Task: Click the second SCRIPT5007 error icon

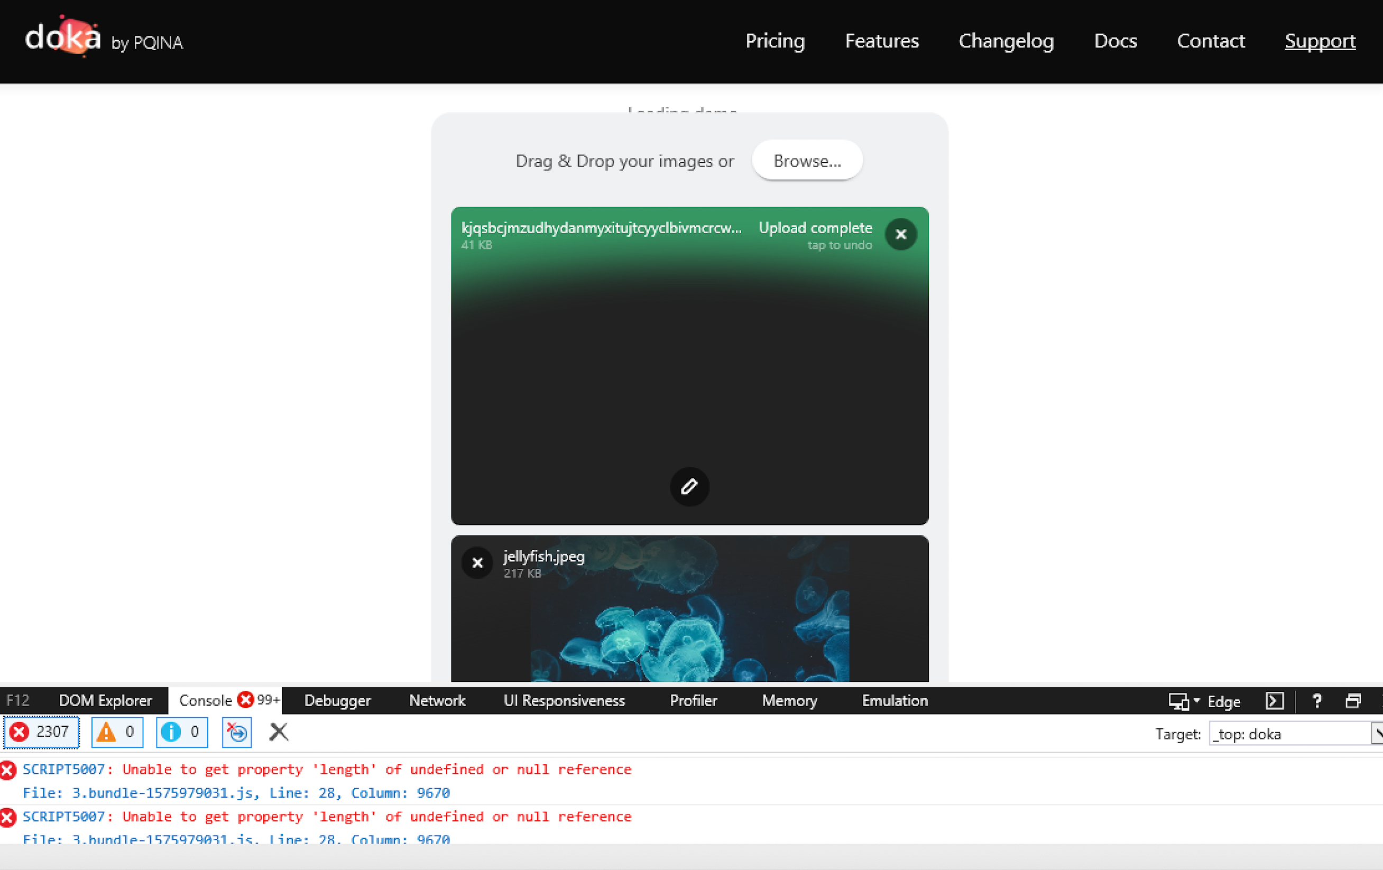Action: click(x=8, y=817)
